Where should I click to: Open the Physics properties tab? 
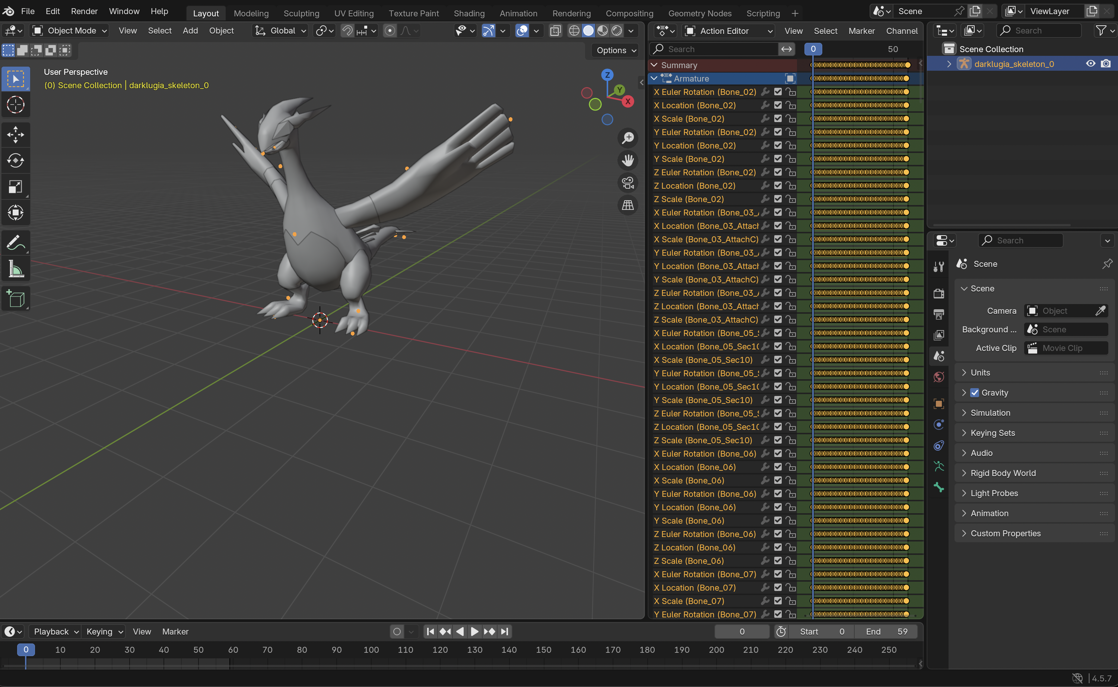click(939, 424)
